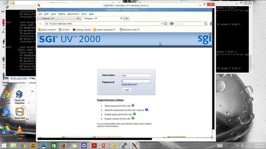Expand the Latest Headlines feed dropdown
The image size is (266, 149).
(x=104, y=30)
